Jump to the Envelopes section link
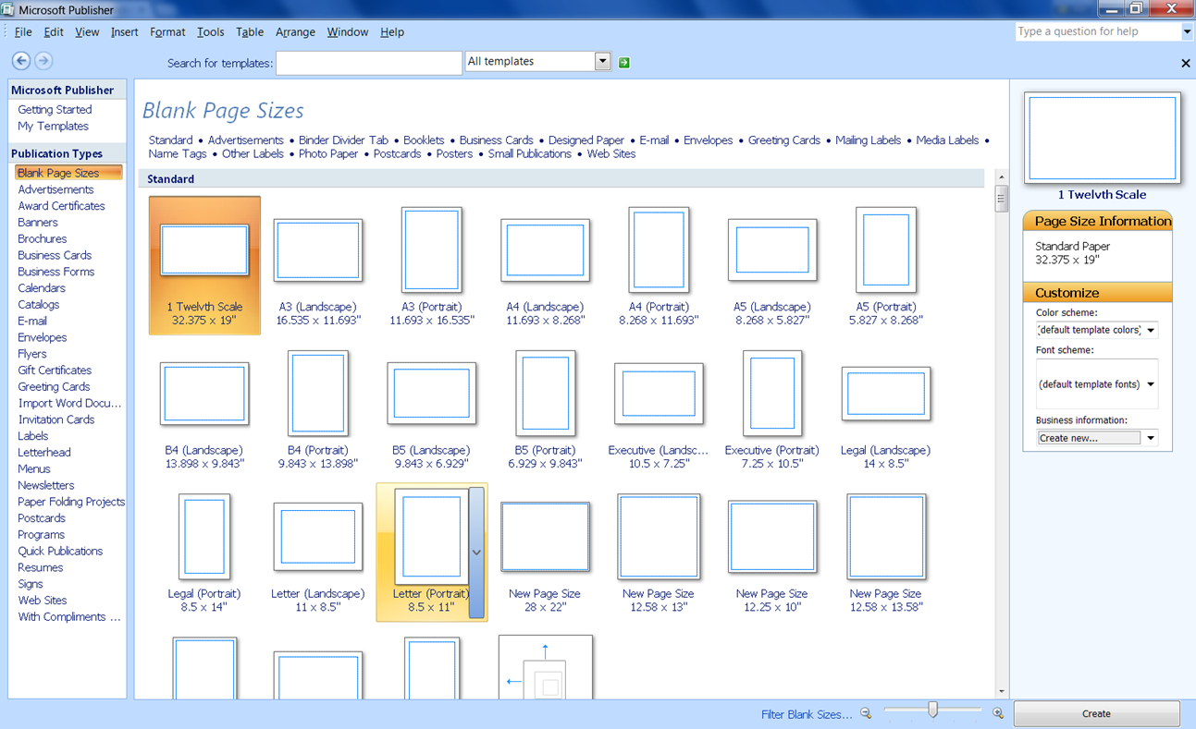 pyautogui.click(x=708, y=140)
